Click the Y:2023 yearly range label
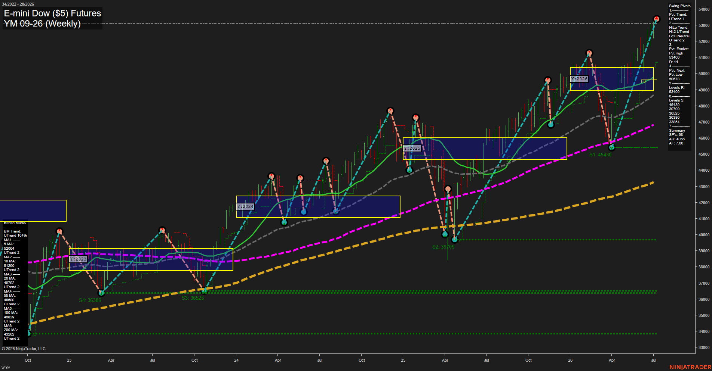 78,259
